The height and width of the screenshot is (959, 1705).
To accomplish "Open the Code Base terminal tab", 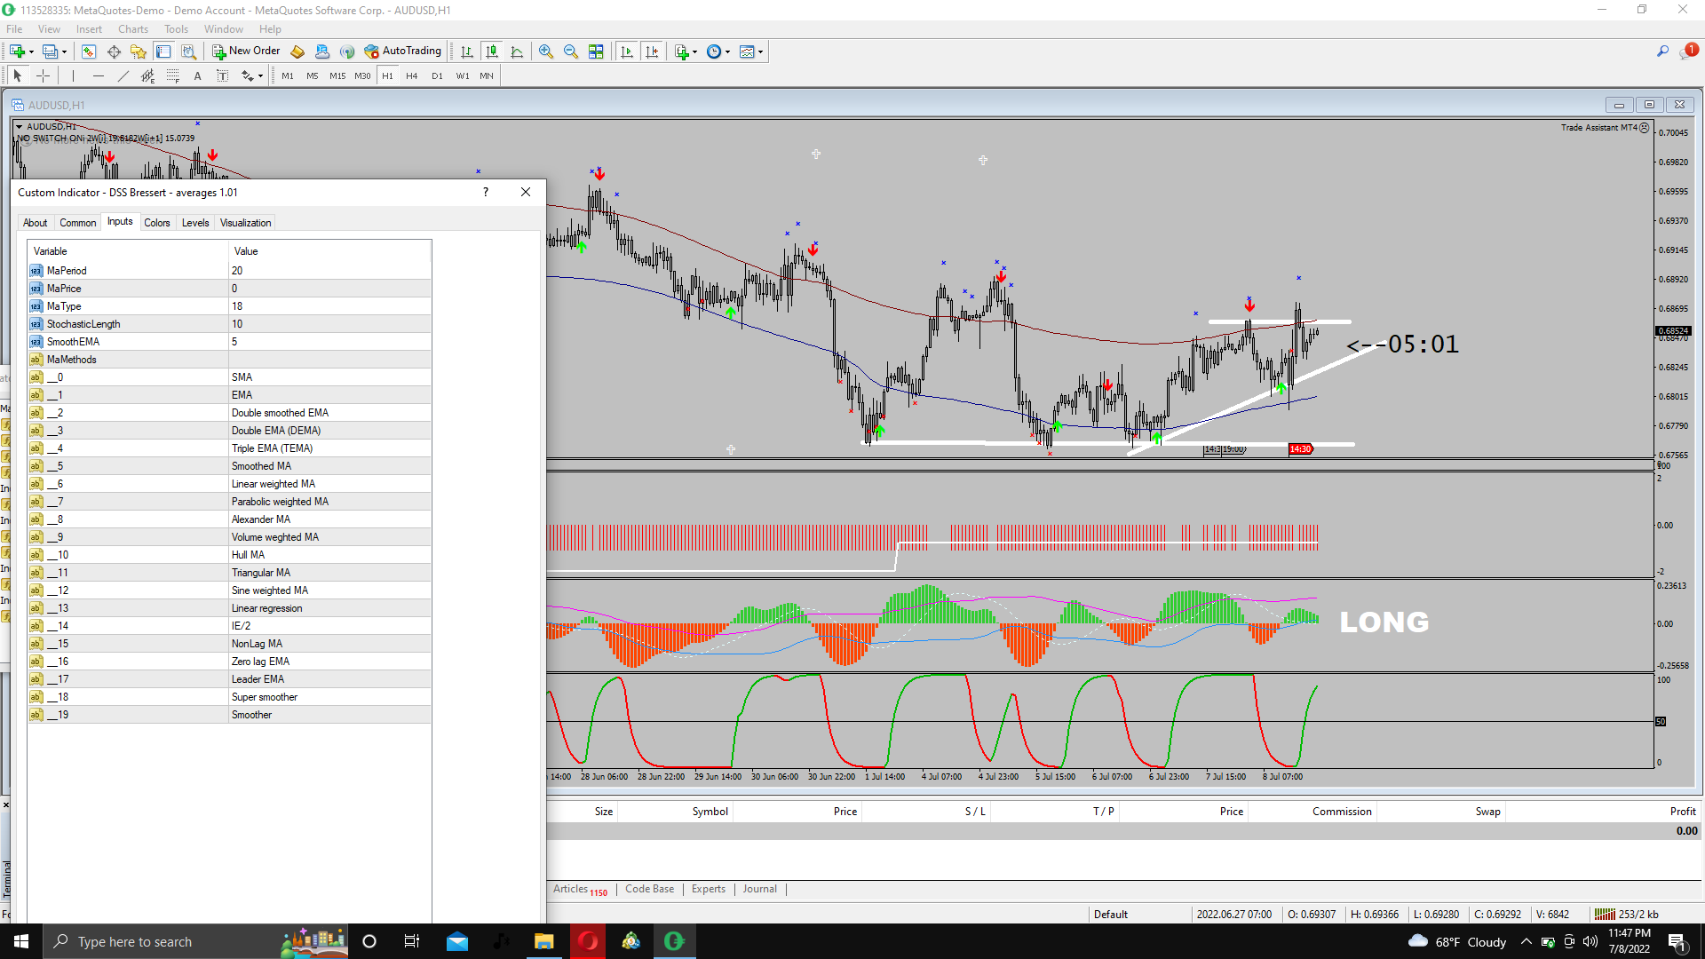I will (x=649, y=889).
